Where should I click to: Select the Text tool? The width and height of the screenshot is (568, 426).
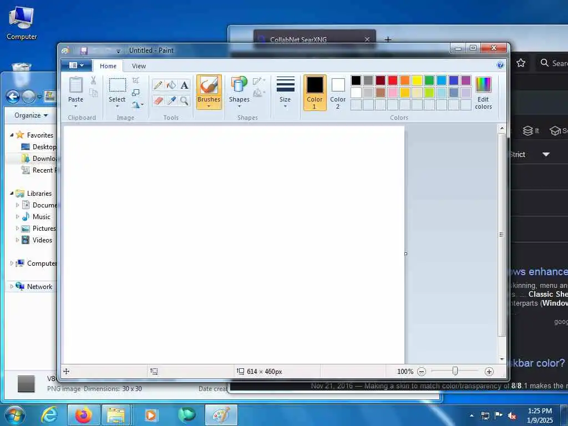(184, 85)
